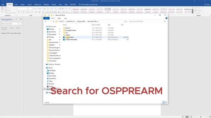Image resolution: width=211 pixels, height=118 pixels.
Task: Open Explorer recent locations dropdown
Action: 51,21
